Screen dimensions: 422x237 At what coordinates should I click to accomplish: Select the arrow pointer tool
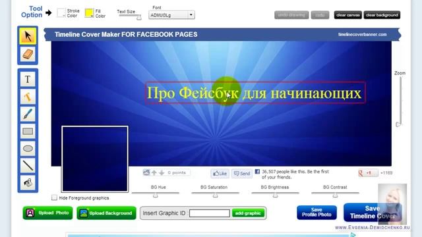click(28, 36)
